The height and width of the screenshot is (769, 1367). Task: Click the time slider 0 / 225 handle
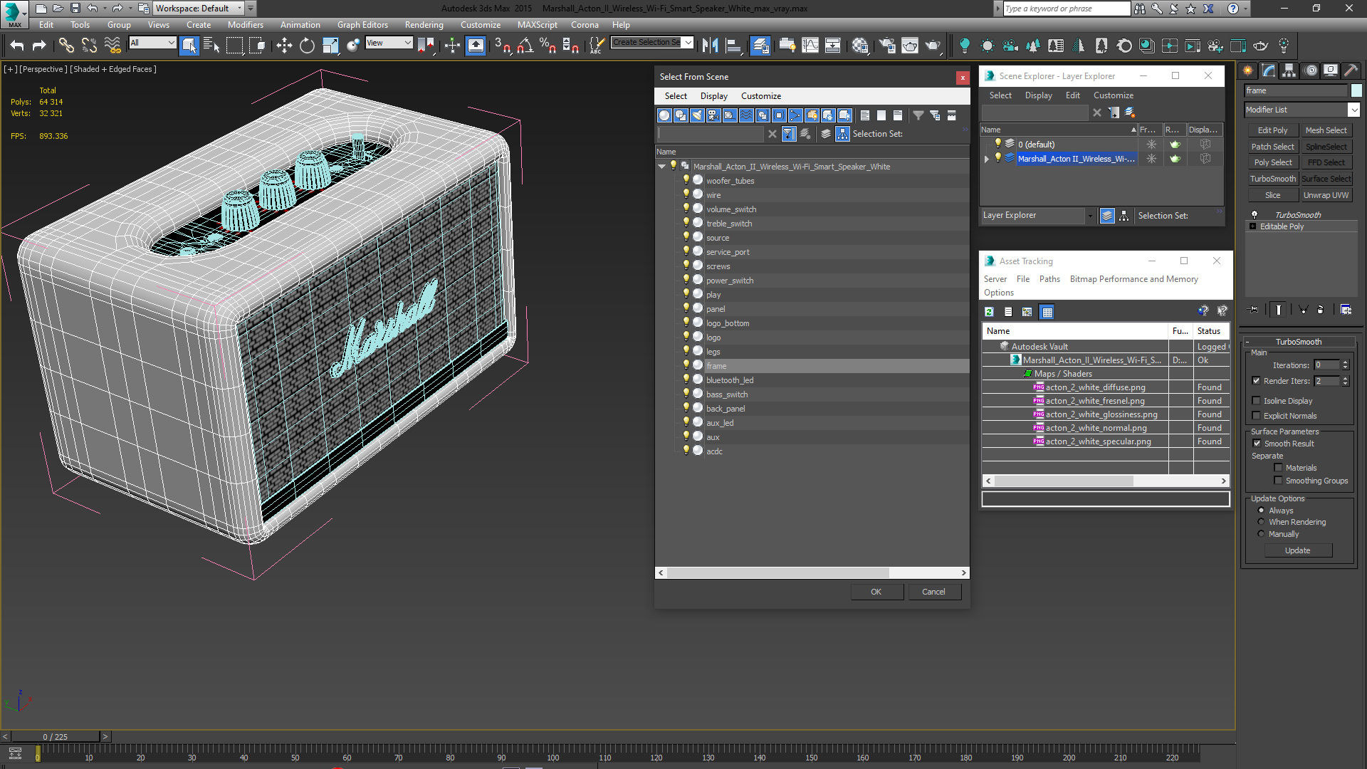click(x=56, y=737)
